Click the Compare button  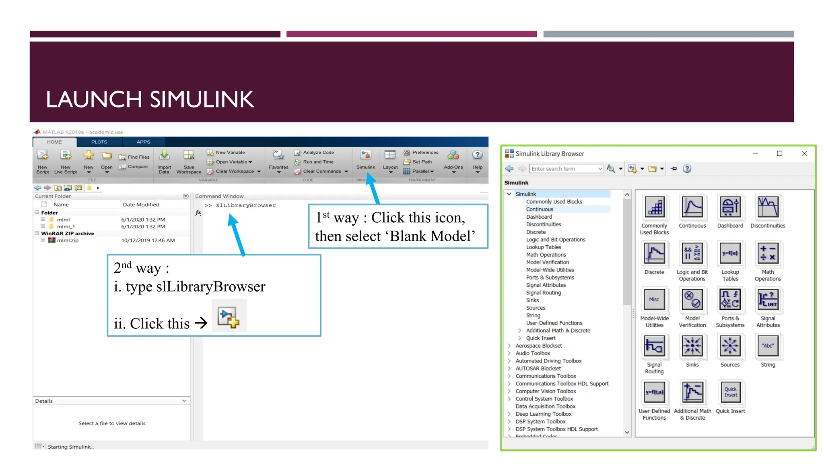(x=133, y=166)
